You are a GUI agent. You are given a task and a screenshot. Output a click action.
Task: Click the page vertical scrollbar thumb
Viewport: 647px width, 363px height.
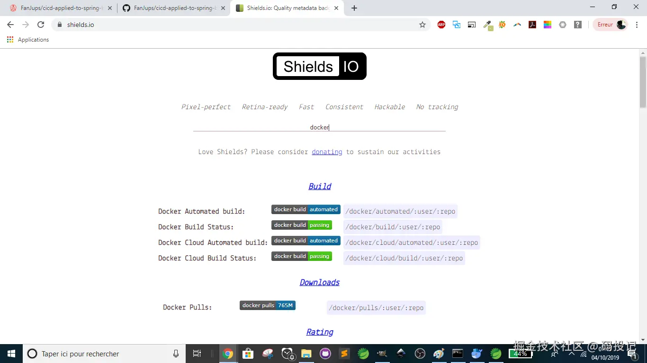643,81
